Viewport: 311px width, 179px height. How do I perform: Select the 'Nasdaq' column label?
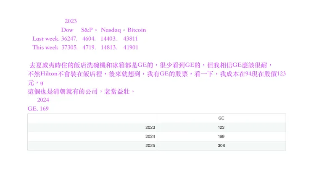111,30
